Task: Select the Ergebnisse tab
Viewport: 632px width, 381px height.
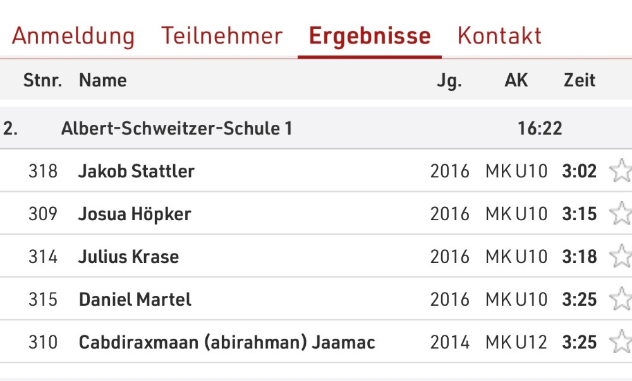Action: 370,36
